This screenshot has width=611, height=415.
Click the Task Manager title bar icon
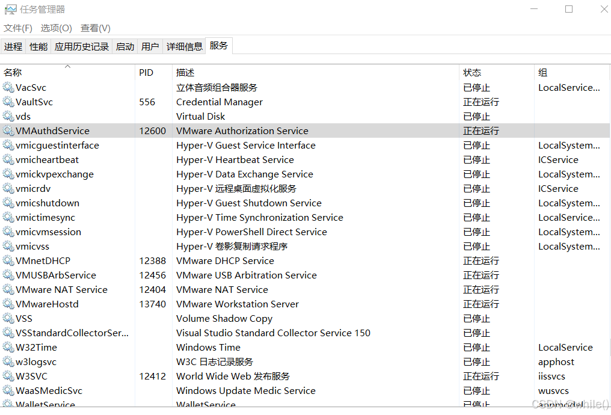pos(11,9)
